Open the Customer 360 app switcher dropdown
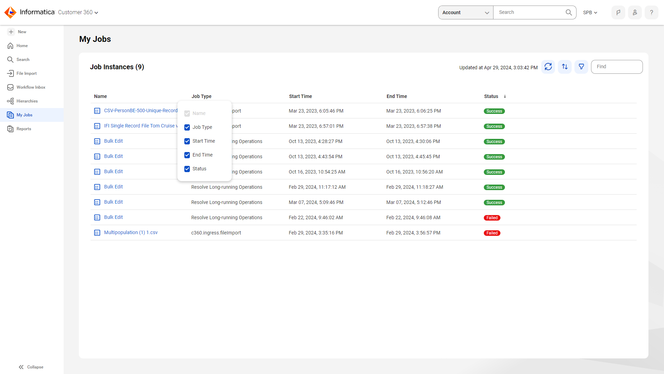The image size is (664, 374). tap(78, 12)
